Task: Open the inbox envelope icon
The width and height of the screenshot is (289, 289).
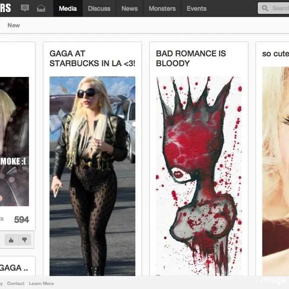Action: coord(41,8)
